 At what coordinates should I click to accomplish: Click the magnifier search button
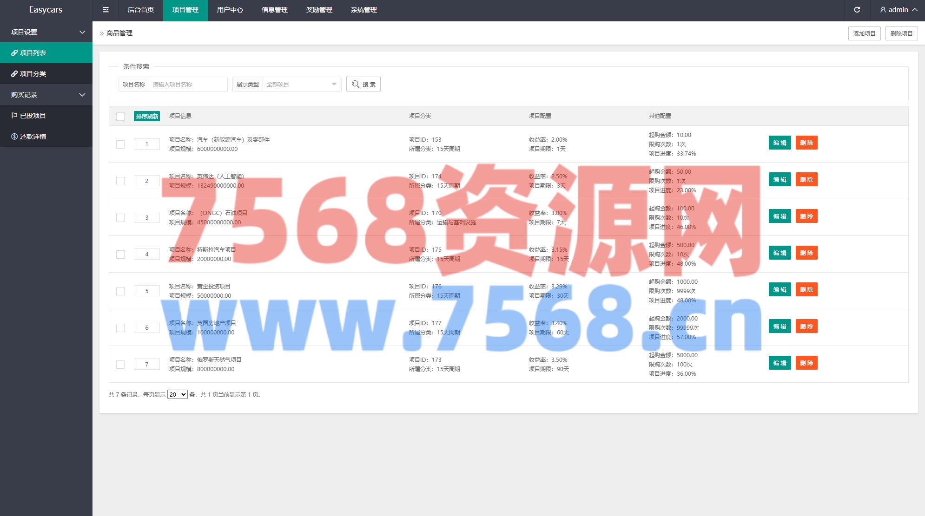coord(363,84)
